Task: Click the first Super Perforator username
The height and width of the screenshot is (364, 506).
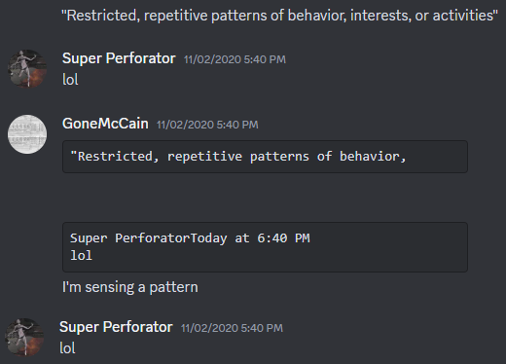Action: tap(119, 58)
